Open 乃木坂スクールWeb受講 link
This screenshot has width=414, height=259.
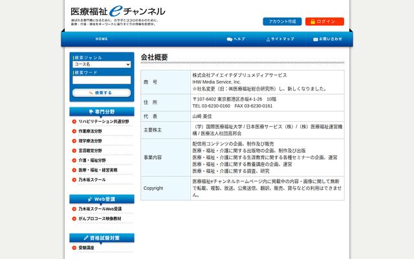coord(100,209)
